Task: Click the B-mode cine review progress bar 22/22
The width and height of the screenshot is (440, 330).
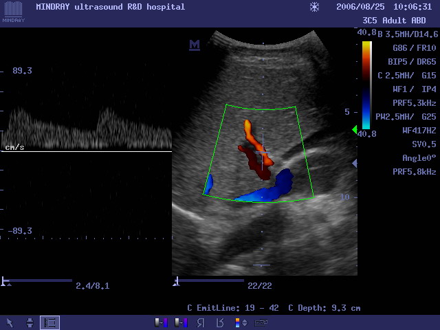Action: pyautogui.click(x=208, y=281)
